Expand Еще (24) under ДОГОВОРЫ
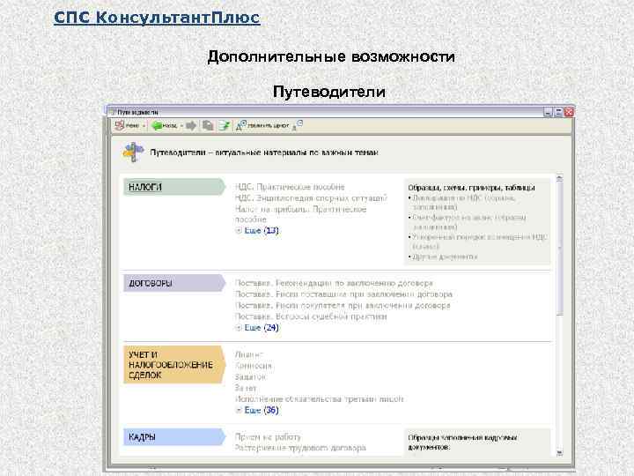Image resolution: width=634 pixels, height=476 pixels. click(x=257, y=327)
